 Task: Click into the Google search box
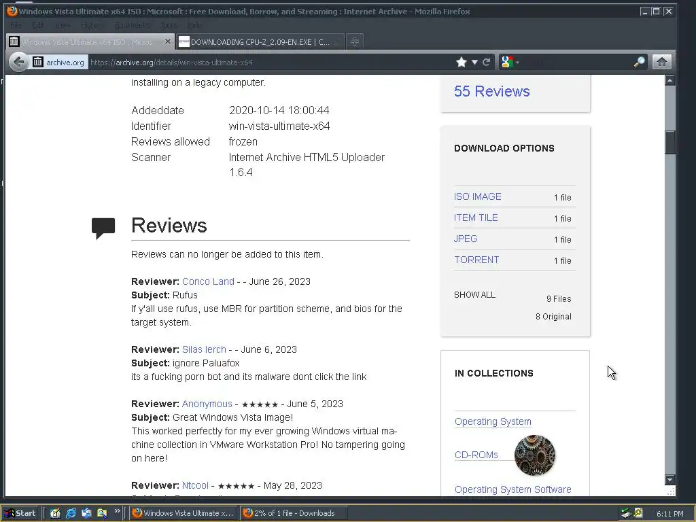pyautogui.click(x=576, y=62)
